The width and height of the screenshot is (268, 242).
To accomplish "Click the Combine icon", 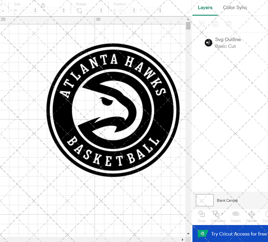I will (216, 214).
